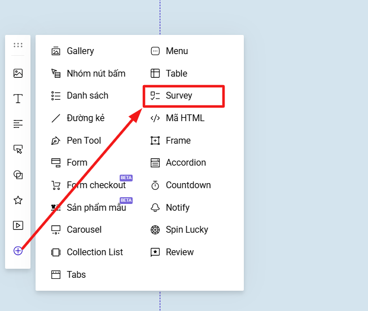Choose the Notify element
The height and width of the screenshot is (311, 368).
point(178,207)
